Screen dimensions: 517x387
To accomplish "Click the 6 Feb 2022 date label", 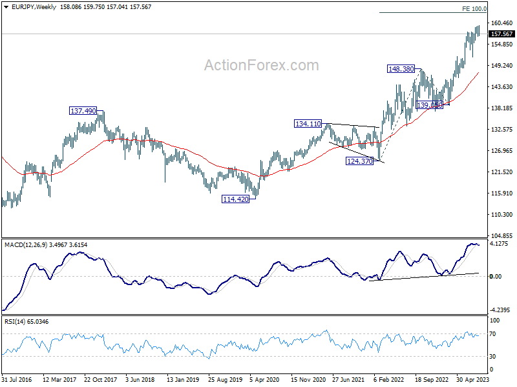I will point(388,380).
